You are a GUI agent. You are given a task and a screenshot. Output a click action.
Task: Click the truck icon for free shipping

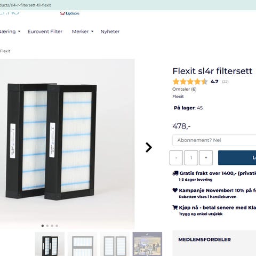pos(175,173)
